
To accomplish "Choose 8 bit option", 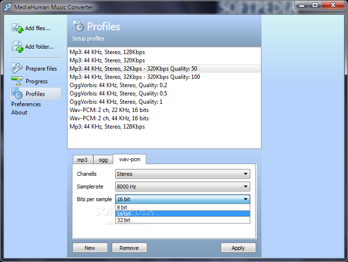I will [x=183, y=207].
